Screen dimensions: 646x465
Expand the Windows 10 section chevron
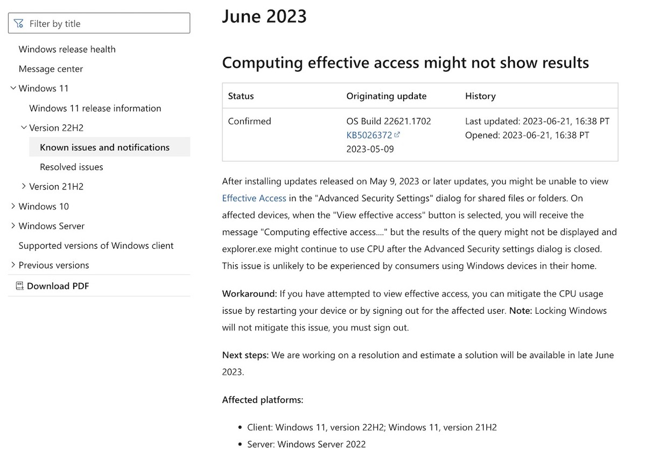(13, 206)
